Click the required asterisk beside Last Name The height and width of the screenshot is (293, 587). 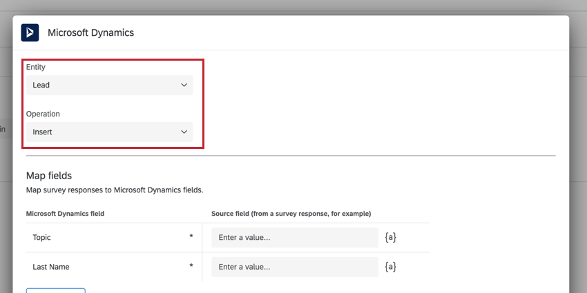click(x=191, y=266)
